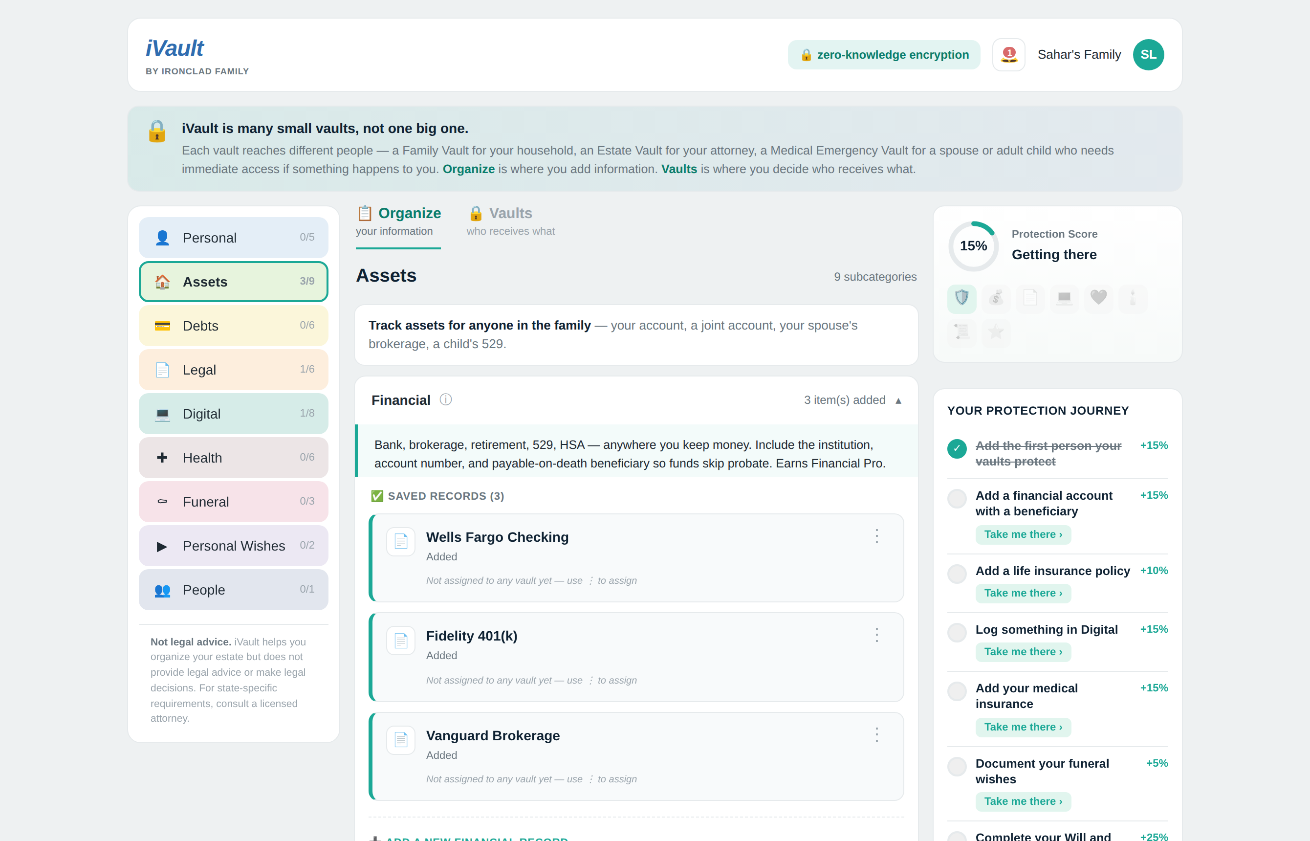Click the Financial info circle icon
The image size is (1310, 841).
coord(445,400)
